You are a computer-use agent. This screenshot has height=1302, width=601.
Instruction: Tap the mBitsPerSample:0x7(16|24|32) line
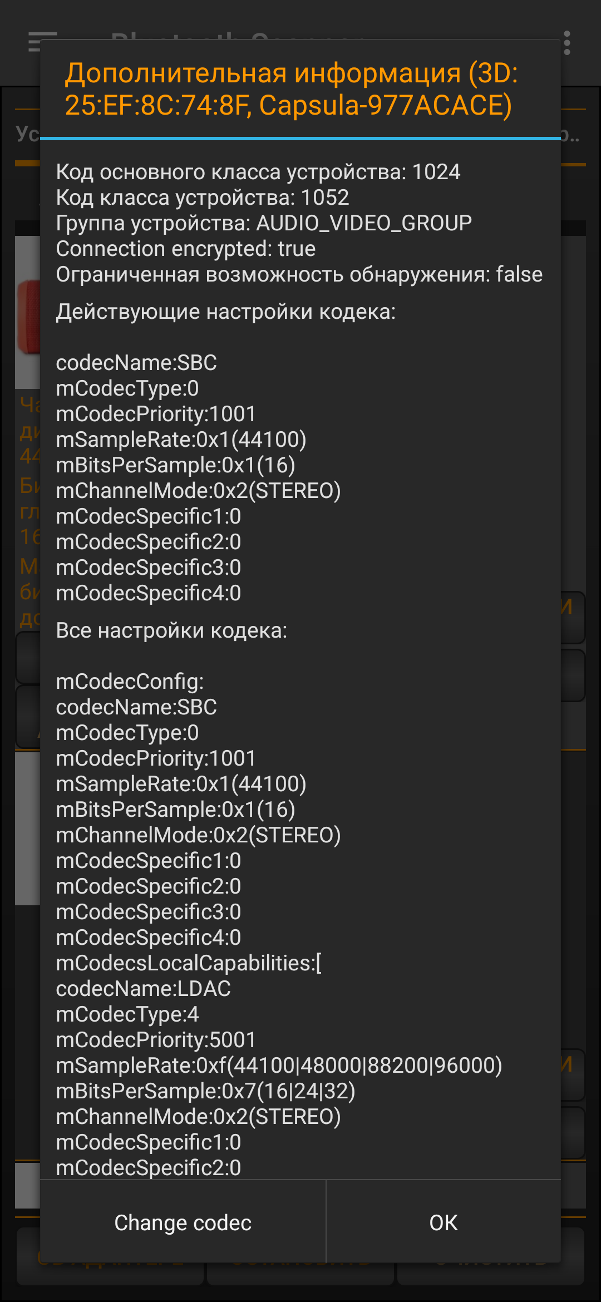click(205, 1091)
